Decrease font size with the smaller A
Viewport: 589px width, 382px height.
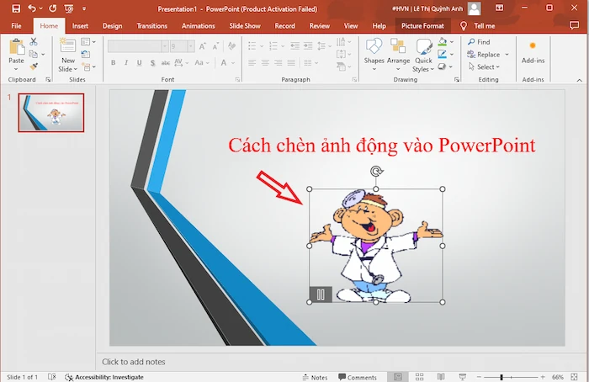point(215,46)
